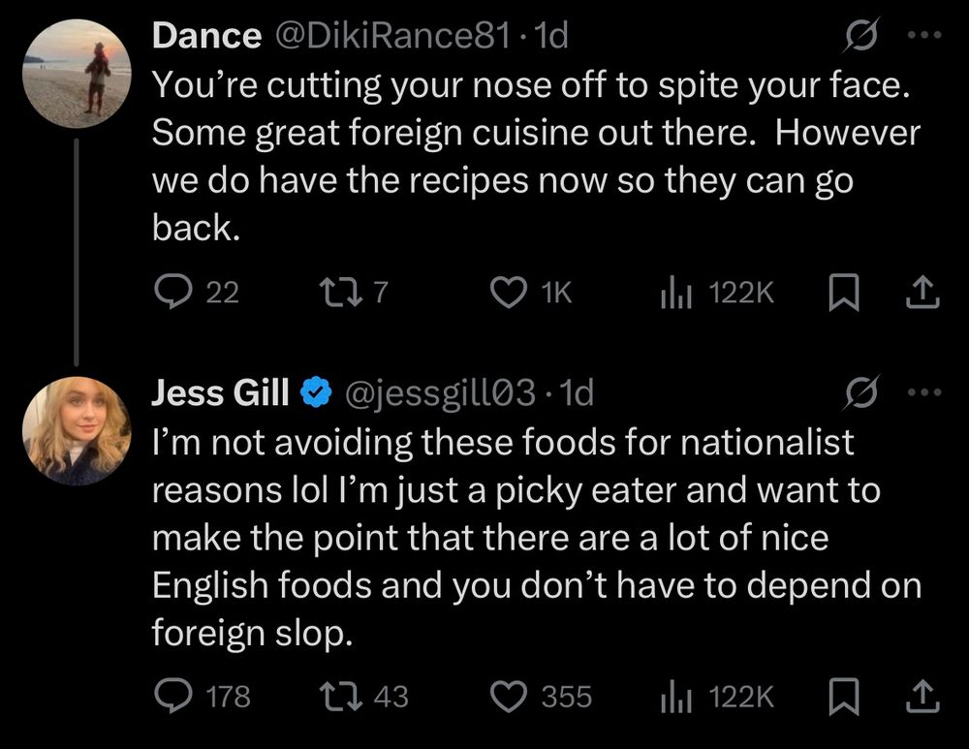969x749 pixels.
Task: Reply to Dance's tweet
Action: (x=173, y=292)
